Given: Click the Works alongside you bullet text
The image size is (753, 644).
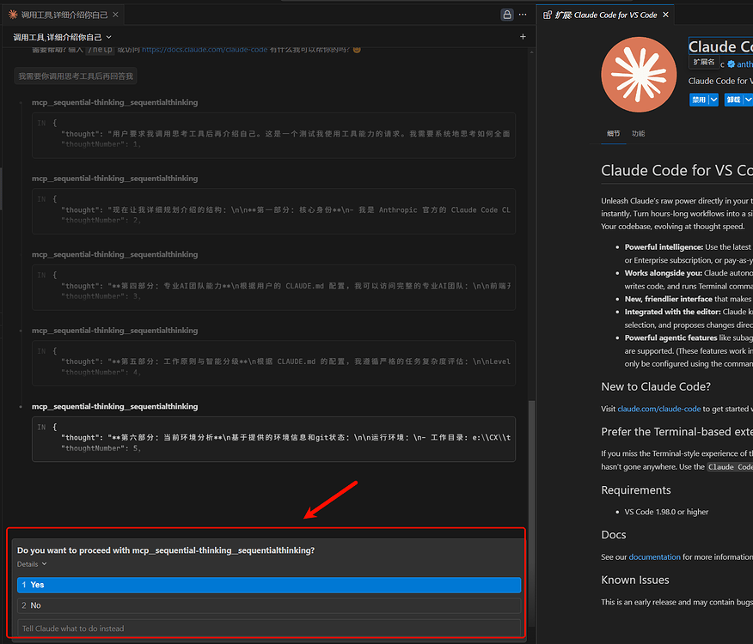Looking at the screenshot, I should pos(689,279).
